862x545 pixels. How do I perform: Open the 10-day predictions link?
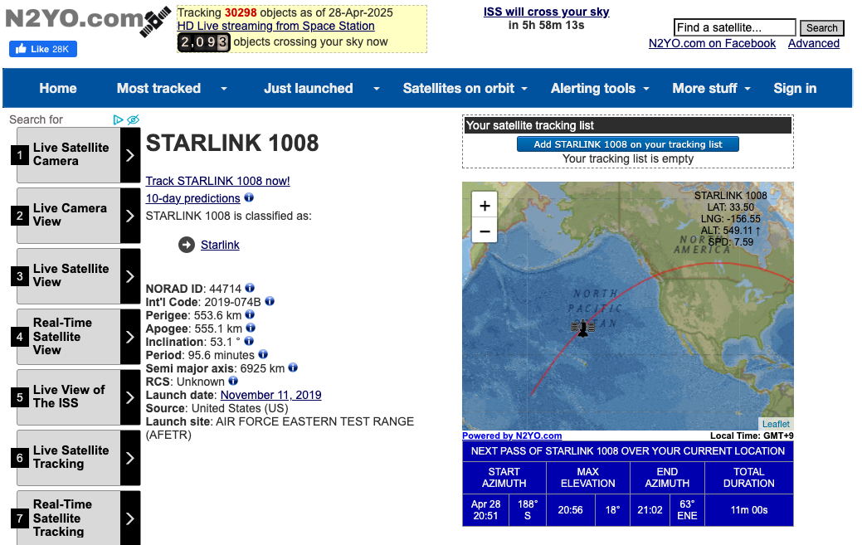pyautogui.click(x=193, y=197)
